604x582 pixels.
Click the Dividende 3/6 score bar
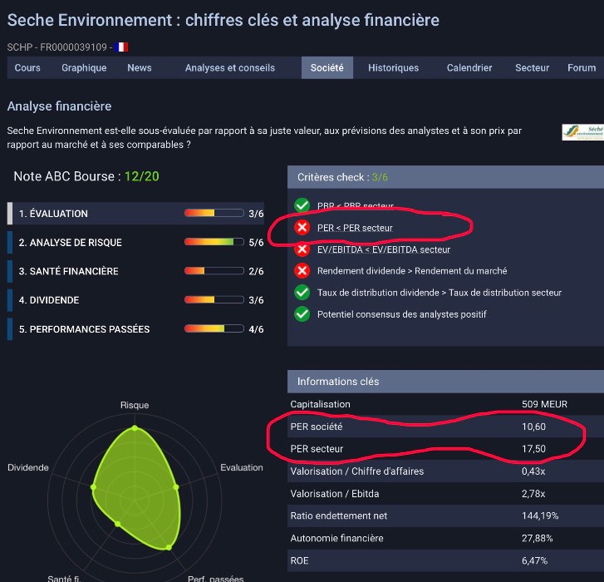pyautogui.click(x=214, y=299)
